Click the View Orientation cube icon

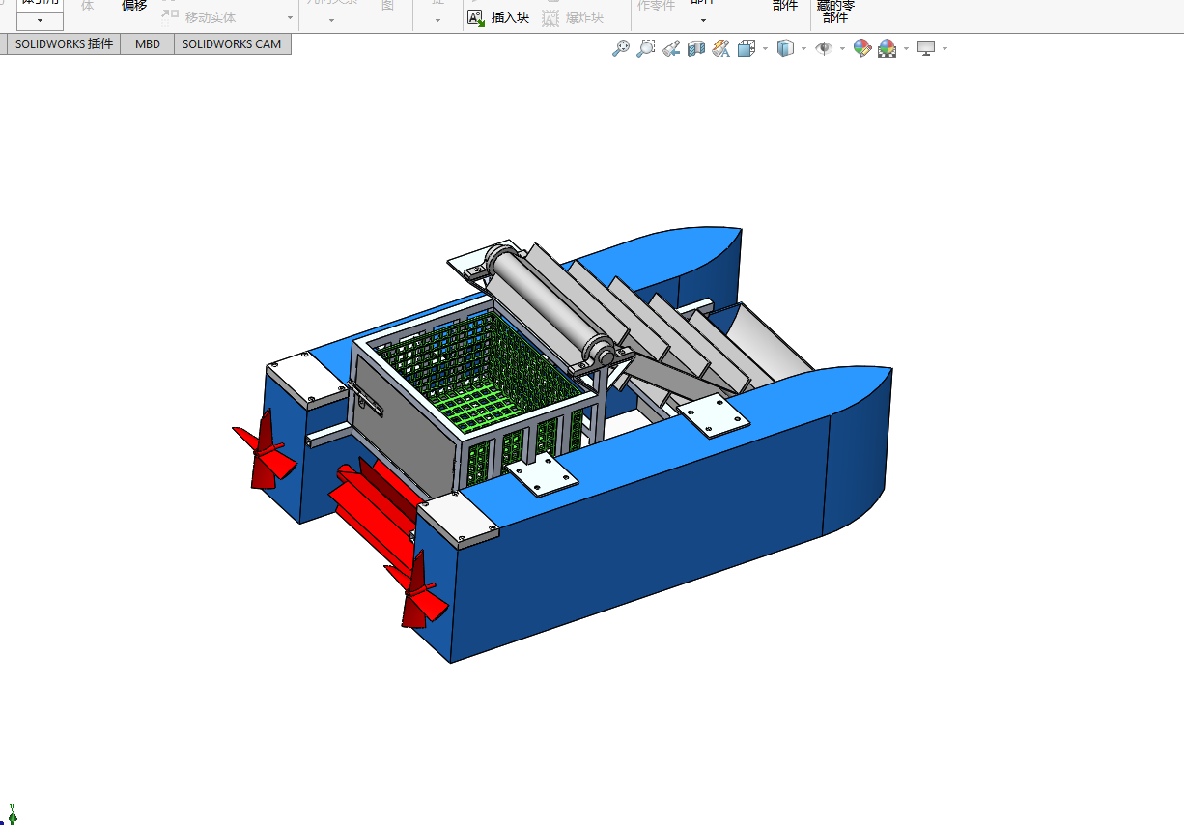click(x=747, y=48)
